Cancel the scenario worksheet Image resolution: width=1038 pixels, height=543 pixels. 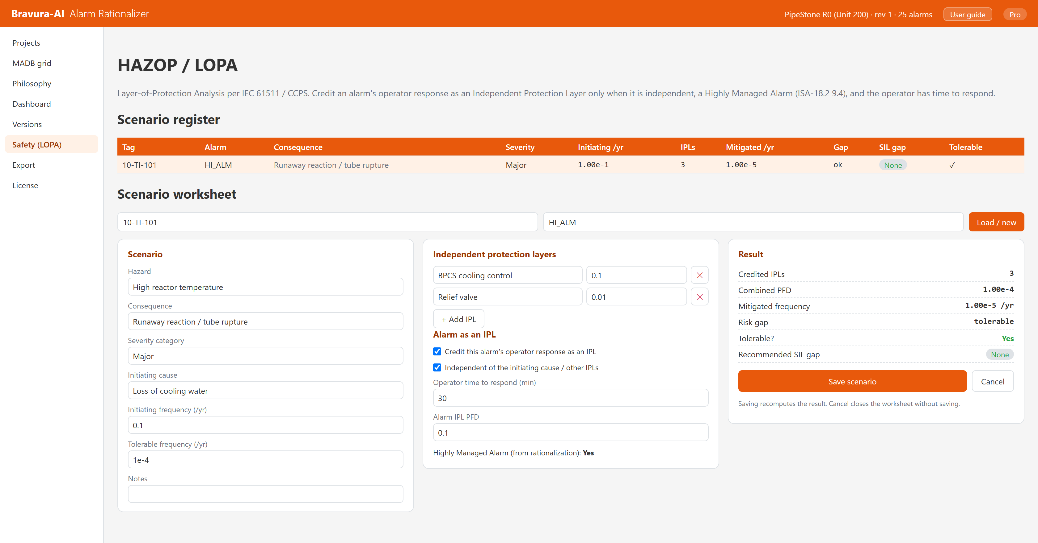pos(993,382)
